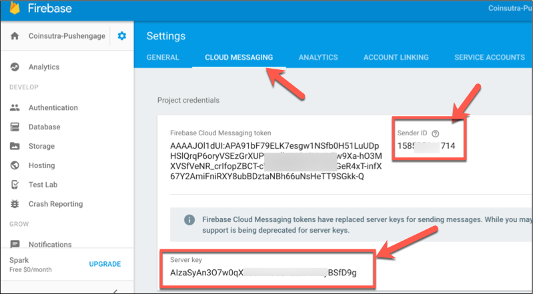Click the Settings page title

coord(166,36)
